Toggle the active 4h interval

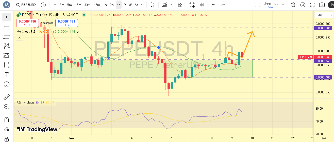coord(119,5)
